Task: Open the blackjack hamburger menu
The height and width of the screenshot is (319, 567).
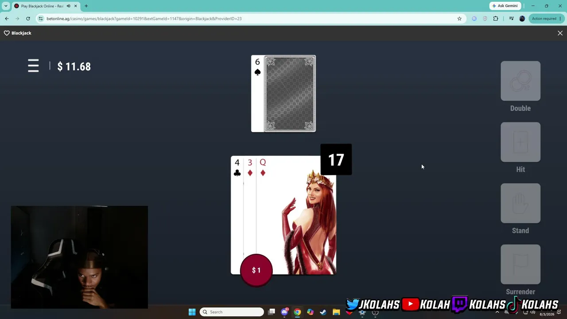Action: 33,66
